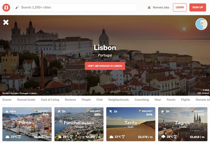
Task: Open the Neighborhoods tab
Action: click(x=119, y=100)
